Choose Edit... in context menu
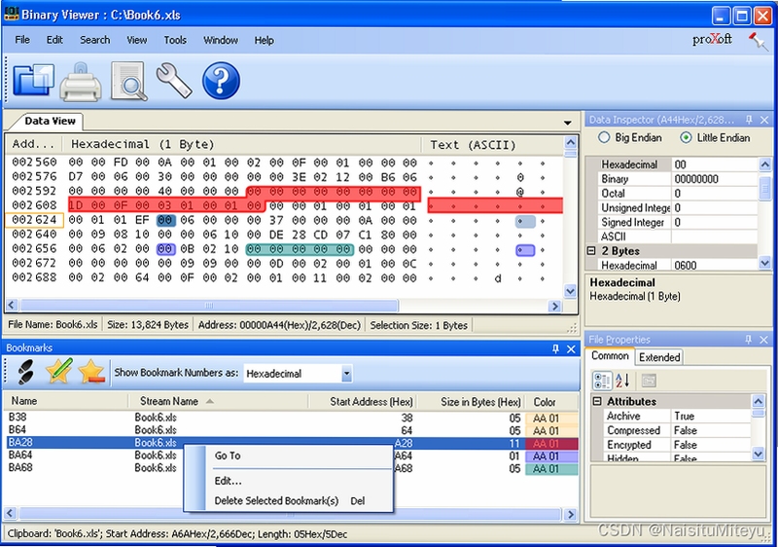 [x=289, y=481]
